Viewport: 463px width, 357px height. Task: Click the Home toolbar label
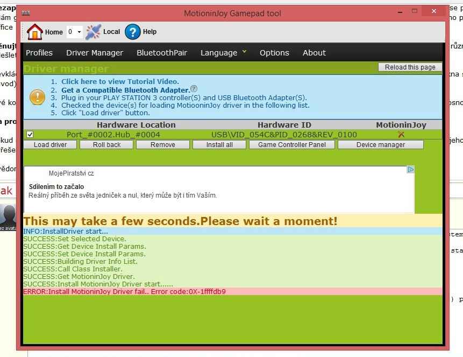(54, 32)
